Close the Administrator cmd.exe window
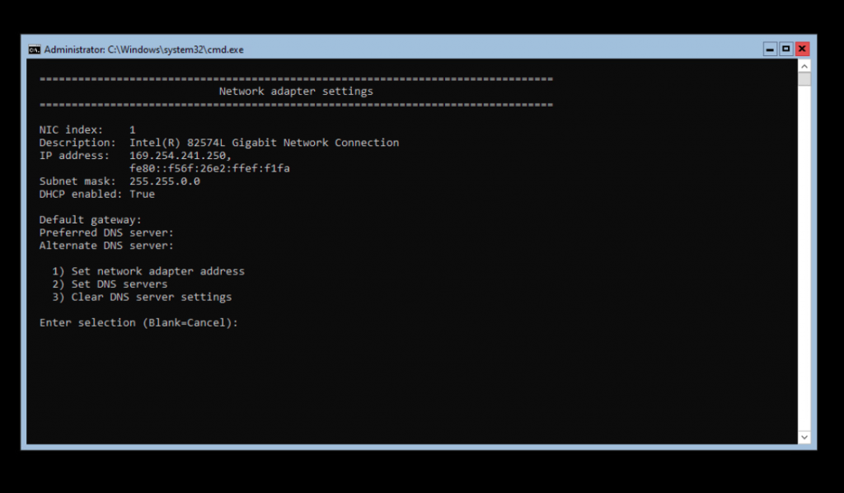 (x=802, y=49)
